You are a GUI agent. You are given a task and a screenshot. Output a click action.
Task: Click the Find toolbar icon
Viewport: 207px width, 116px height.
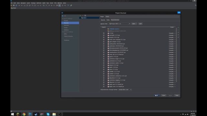(x=33, y=5)
